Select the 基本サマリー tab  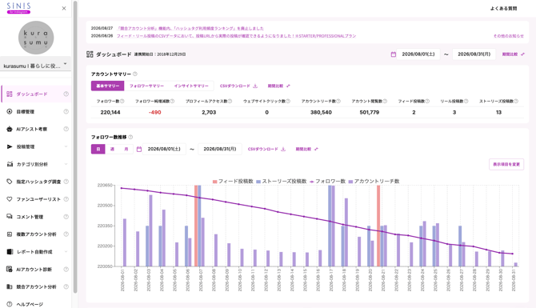tap(107, 86)
